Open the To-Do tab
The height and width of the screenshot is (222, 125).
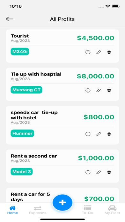(87, 210)
